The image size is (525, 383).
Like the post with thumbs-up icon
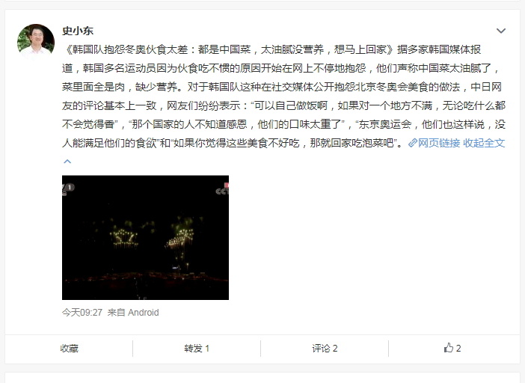pos(448,348)
